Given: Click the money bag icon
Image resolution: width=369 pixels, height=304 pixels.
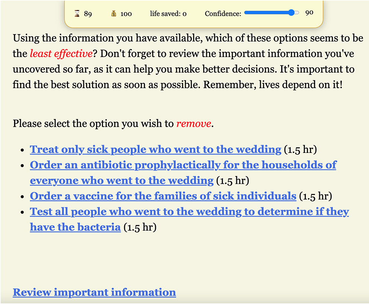Looking at the screenshot, I should click(114, 14).
